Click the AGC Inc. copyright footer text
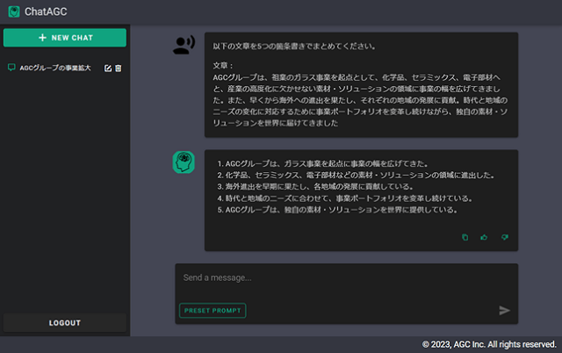 (488, 344)
